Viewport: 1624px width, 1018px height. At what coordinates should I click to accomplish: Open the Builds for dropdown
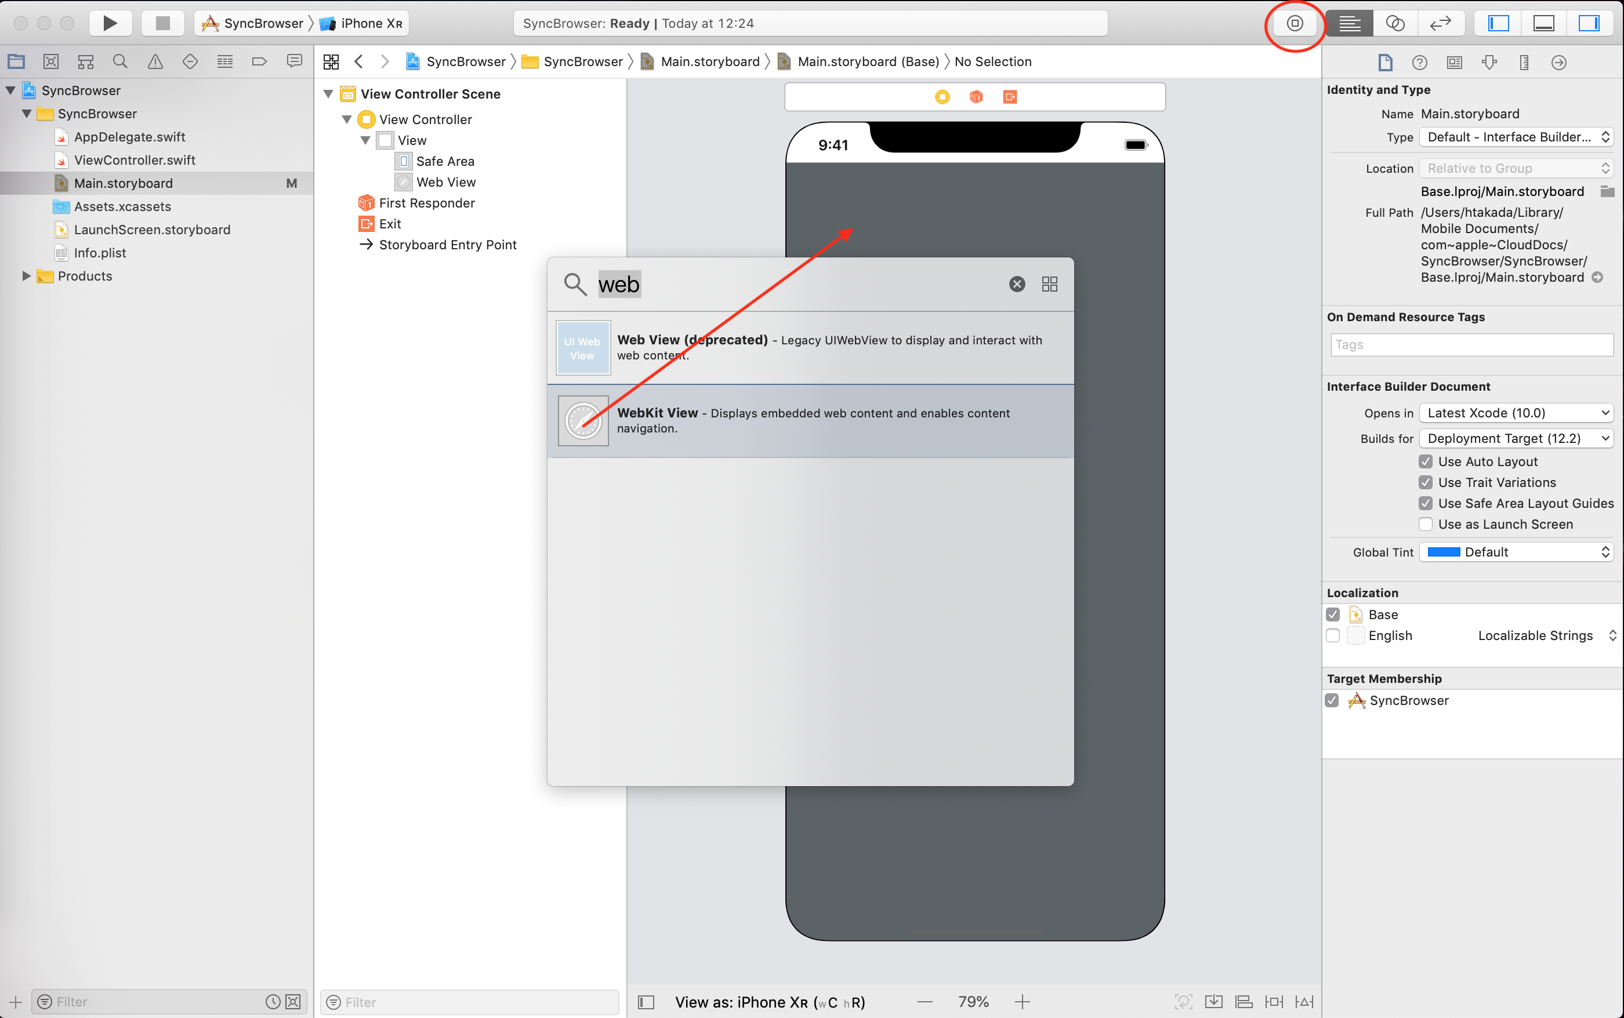pos(1516,438)
